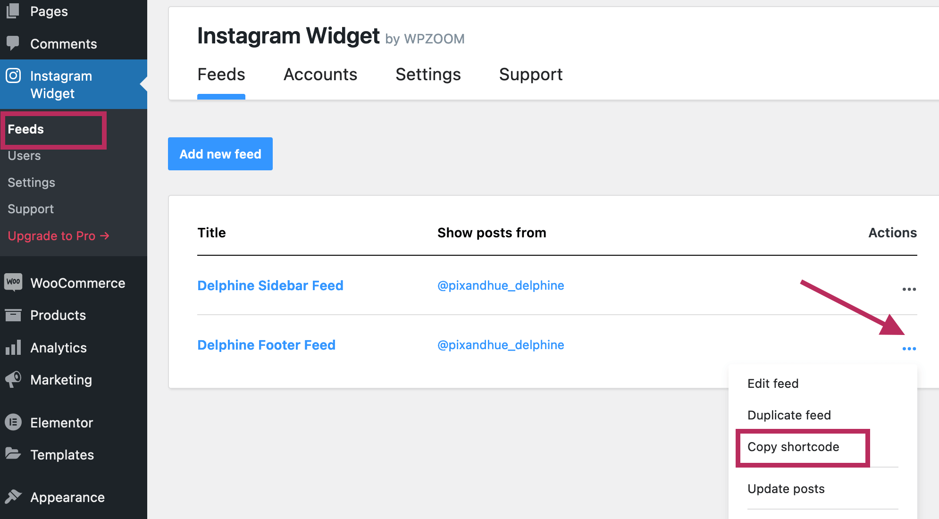Click the Instagram Widget camera icon

13,76
